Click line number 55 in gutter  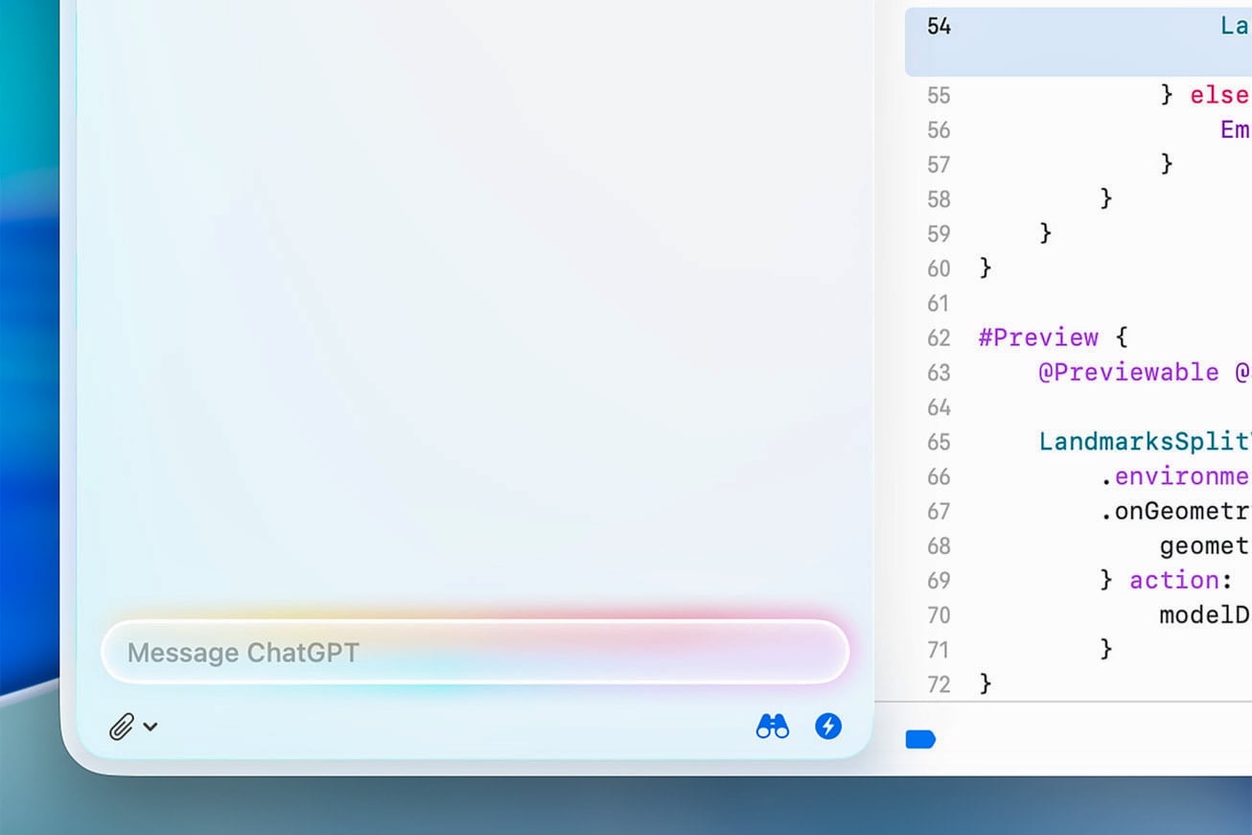(939, 96)
